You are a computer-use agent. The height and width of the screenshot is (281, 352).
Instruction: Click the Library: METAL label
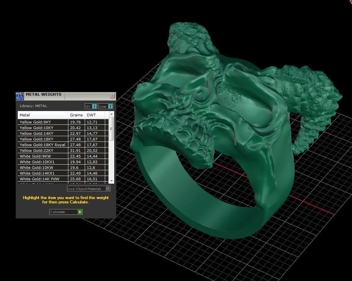coord(33,106)
